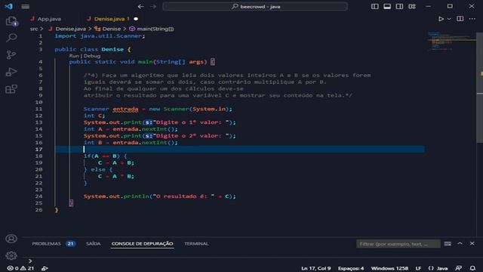483x272 pixels.
Task: Click the code minimap preview
Action: pyautogui.click(x=451, y=42)
